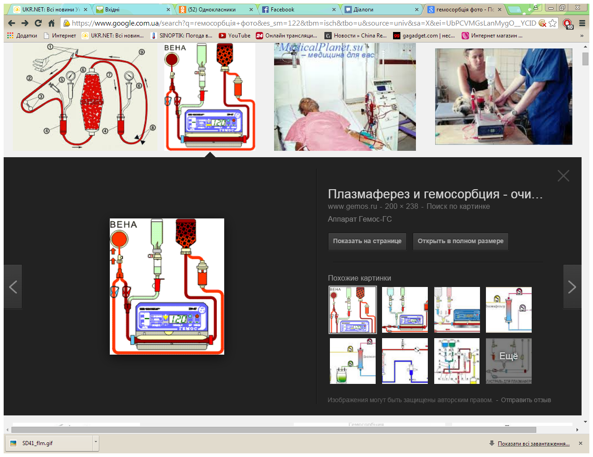Open the gagadget.com bookmark

point(424,35)
